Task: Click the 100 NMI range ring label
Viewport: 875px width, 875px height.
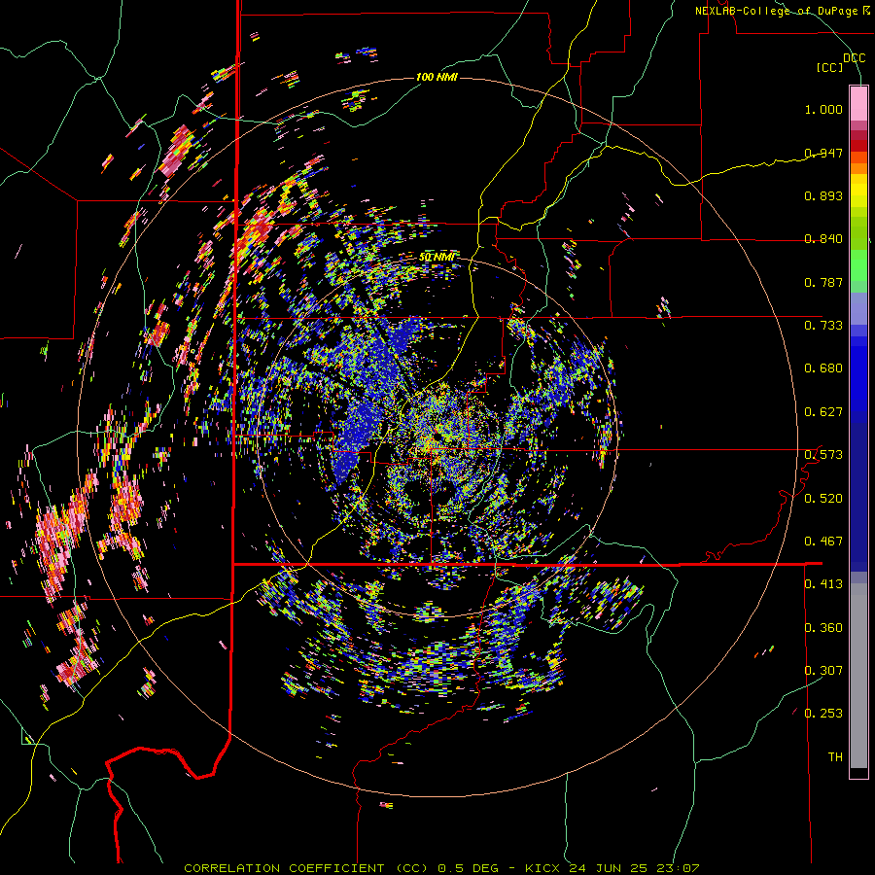Action: pos(437,77)
